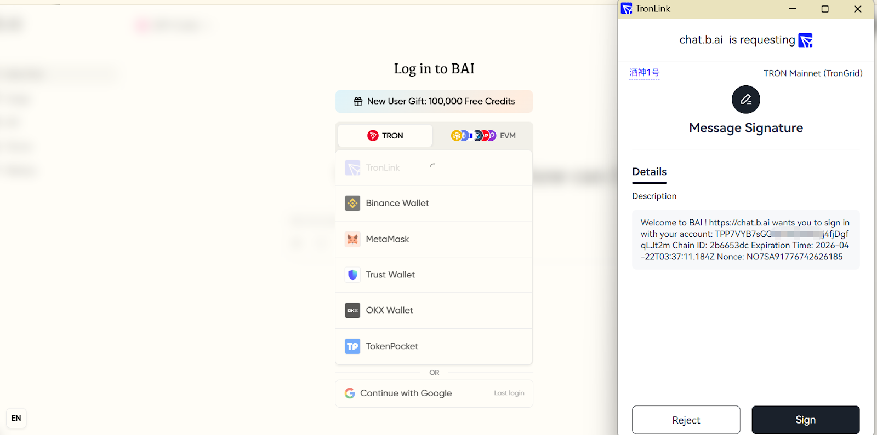Click the Message Signature pen icon
This screenshot has width=877, height=435.
pos(745,100)
